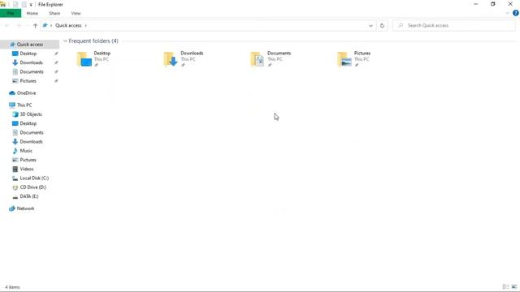The image size is (520, 292).
Task: Select This PC in navigation pane
Action: (x=24, y=105)
